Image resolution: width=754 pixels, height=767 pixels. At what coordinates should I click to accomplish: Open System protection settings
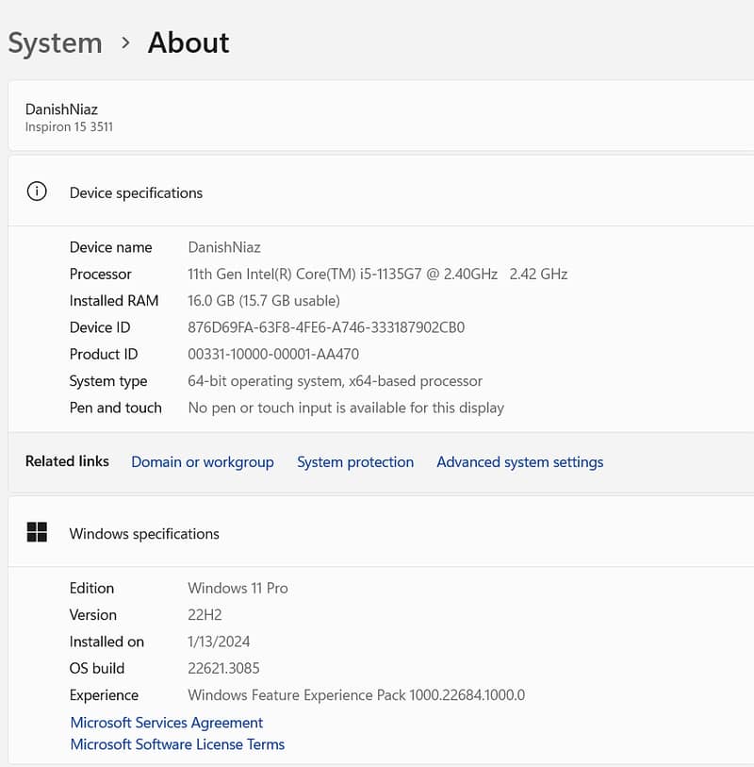355,461
